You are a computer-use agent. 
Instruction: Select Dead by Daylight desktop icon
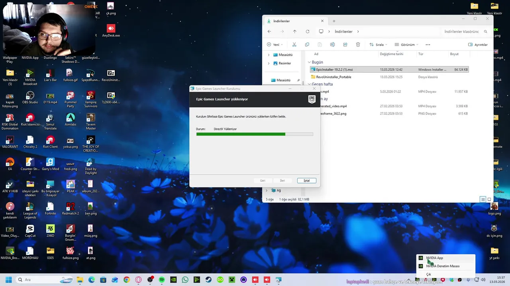90,166
